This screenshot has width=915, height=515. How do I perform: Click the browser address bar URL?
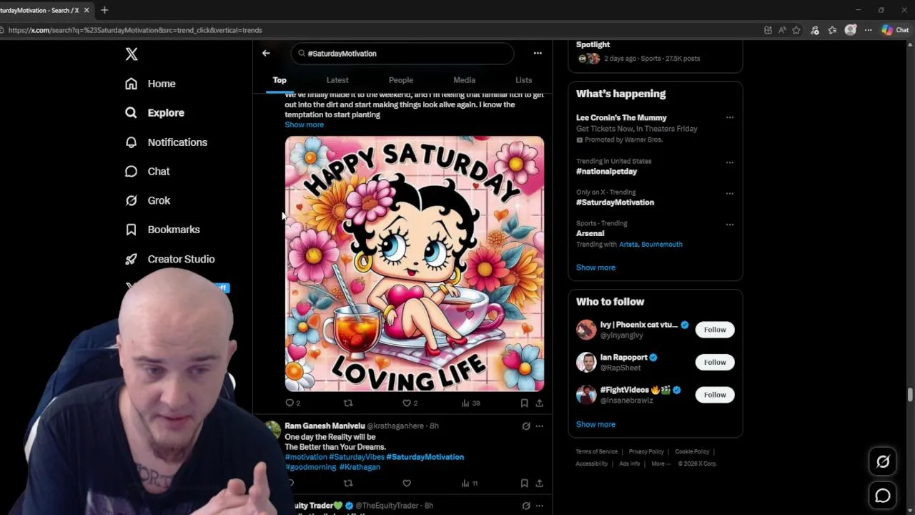(135, 30)
